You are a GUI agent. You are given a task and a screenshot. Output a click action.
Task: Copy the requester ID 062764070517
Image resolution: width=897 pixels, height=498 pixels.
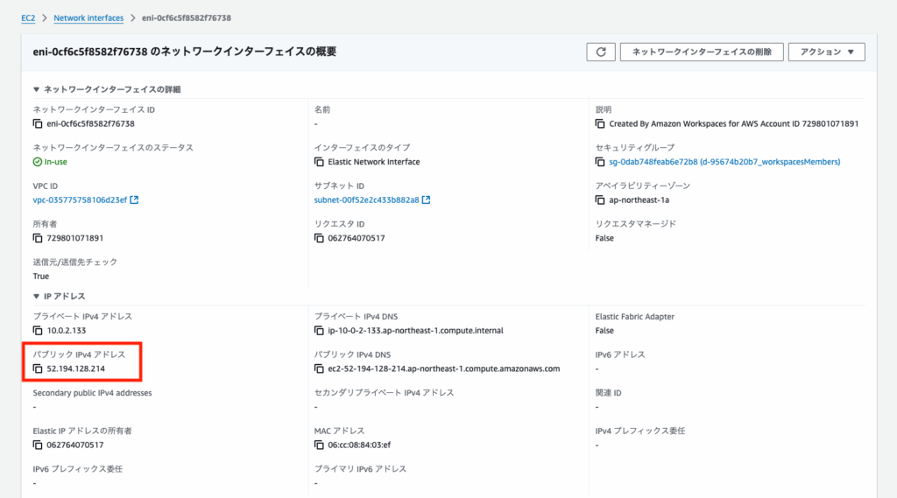[320, 238]
